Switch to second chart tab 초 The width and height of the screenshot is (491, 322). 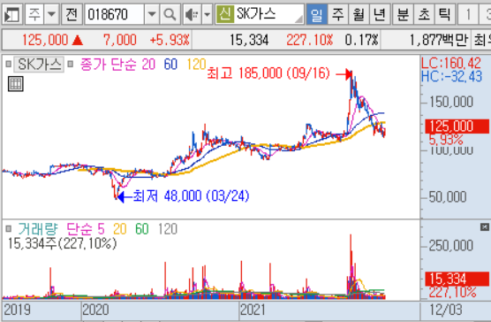pyautogui.click(x=424, y=14)
